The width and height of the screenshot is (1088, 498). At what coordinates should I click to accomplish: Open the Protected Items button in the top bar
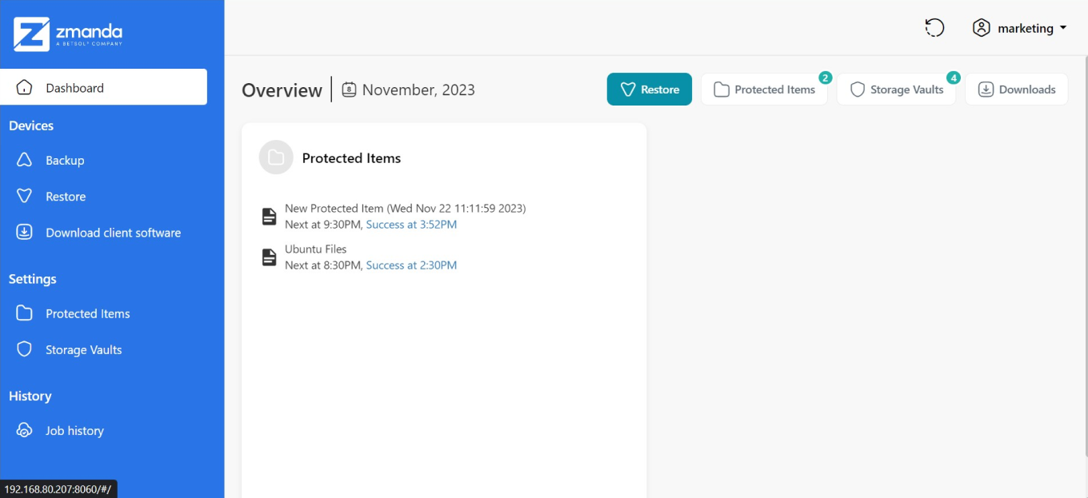[x=764, y=90]
